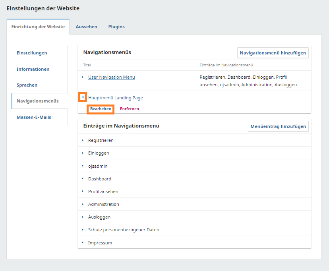329x271 pixels.
Task: Switch to the Aussehen tab
Action: pos(86,27)
